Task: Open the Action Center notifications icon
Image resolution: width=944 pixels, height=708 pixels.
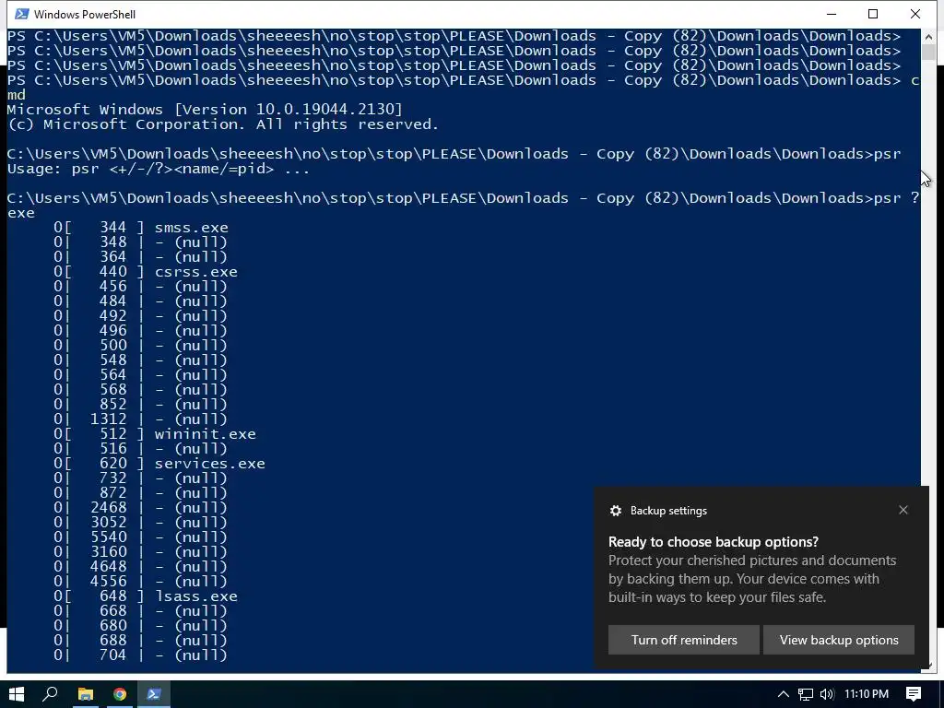Action: click(914, 694)
